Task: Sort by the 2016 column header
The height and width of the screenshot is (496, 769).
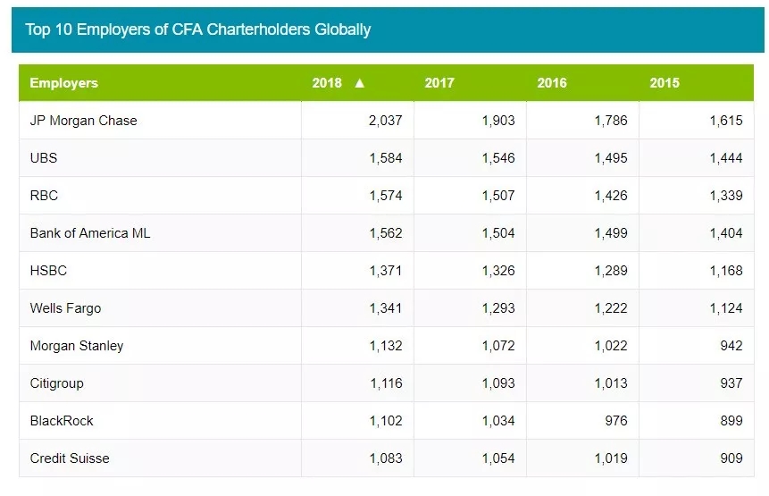Action: coord(552,83)
